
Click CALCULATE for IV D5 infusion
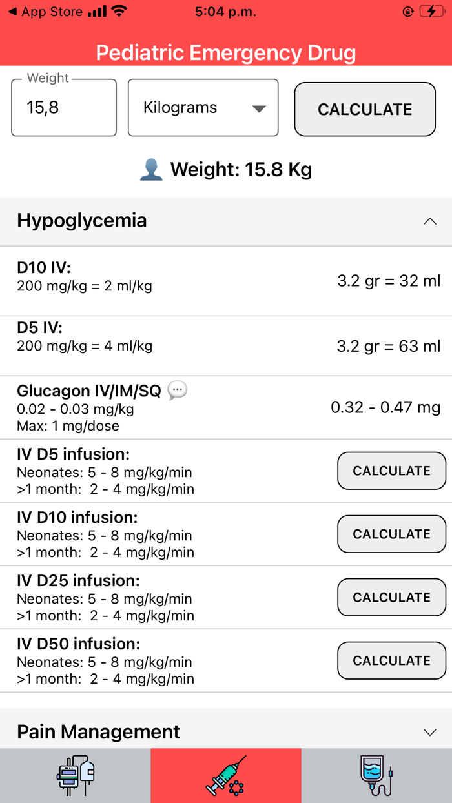pos(391,471)
